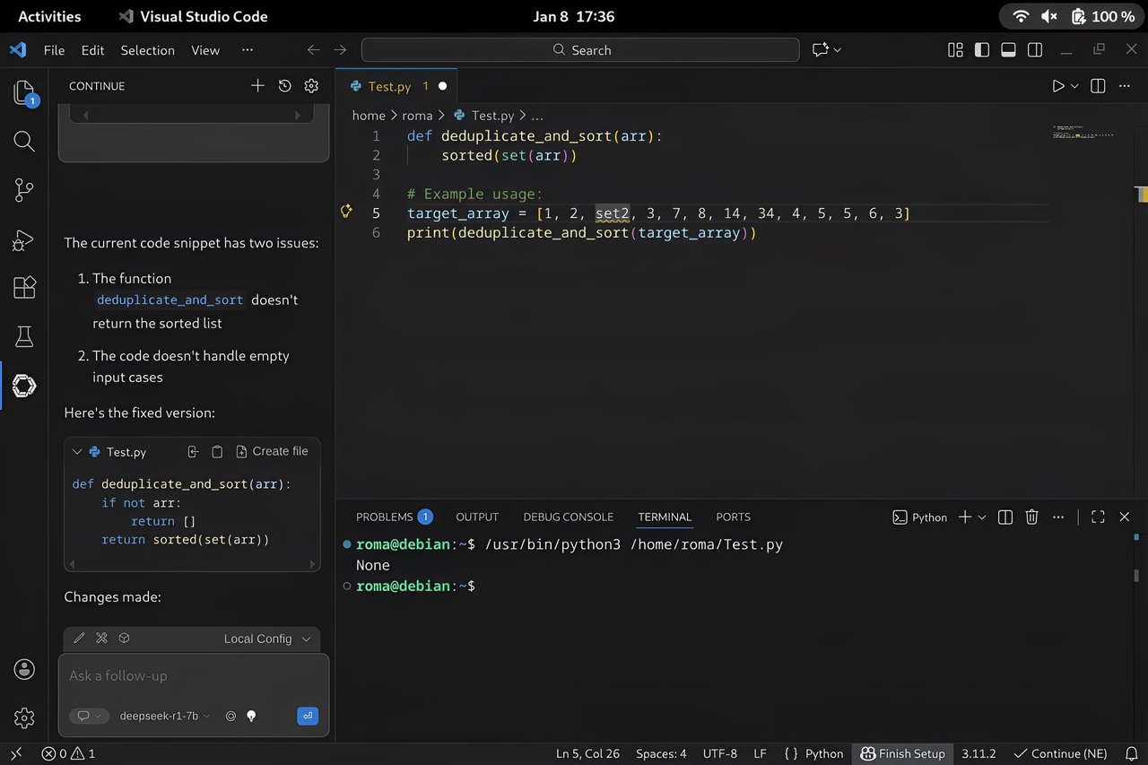
Task: Switch to the PORTS tab
Action: (733, 517)
